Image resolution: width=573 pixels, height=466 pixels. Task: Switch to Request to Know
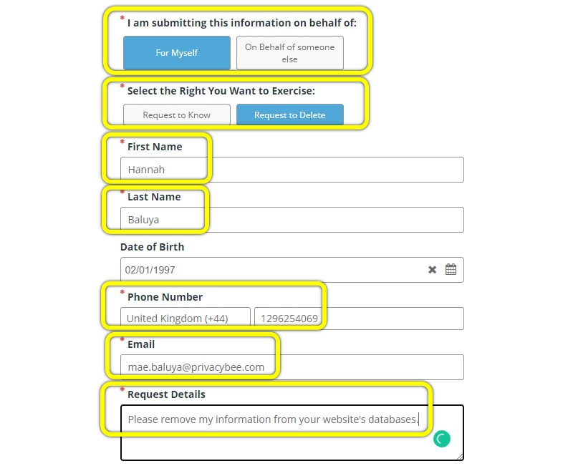point(177,115)
